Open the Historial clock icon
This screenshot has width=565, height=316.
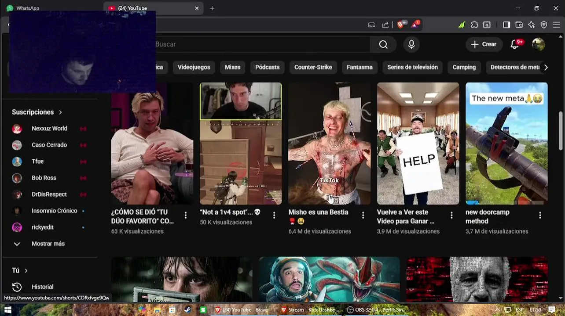(x=17, y=287)
